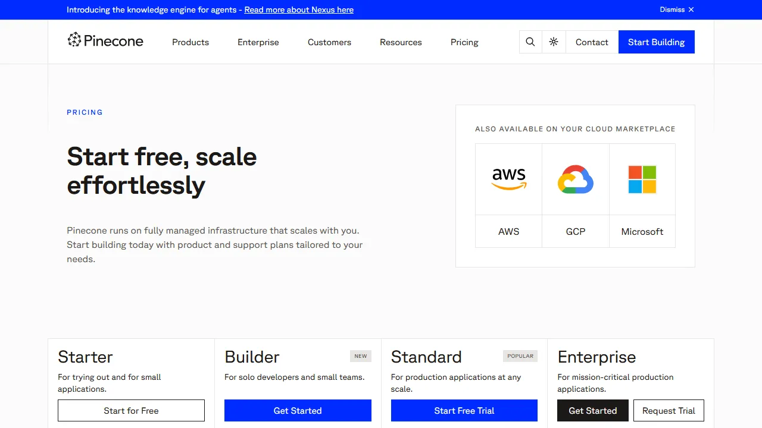Open the Products menu
The image size is (762, 428).
[190, 42]
